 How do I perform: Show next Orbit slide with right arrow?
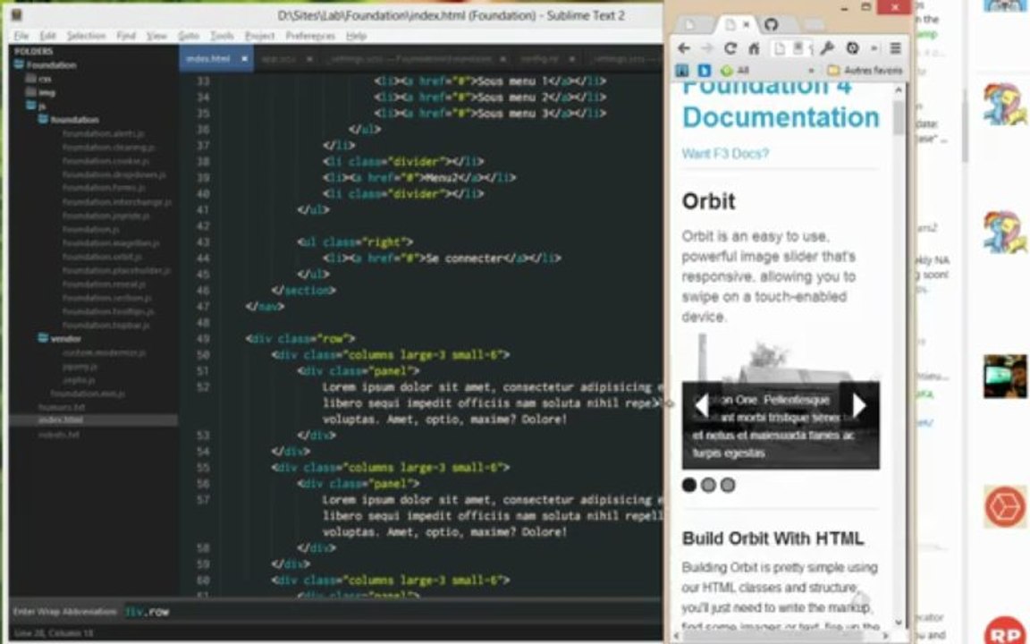point(859,405)
